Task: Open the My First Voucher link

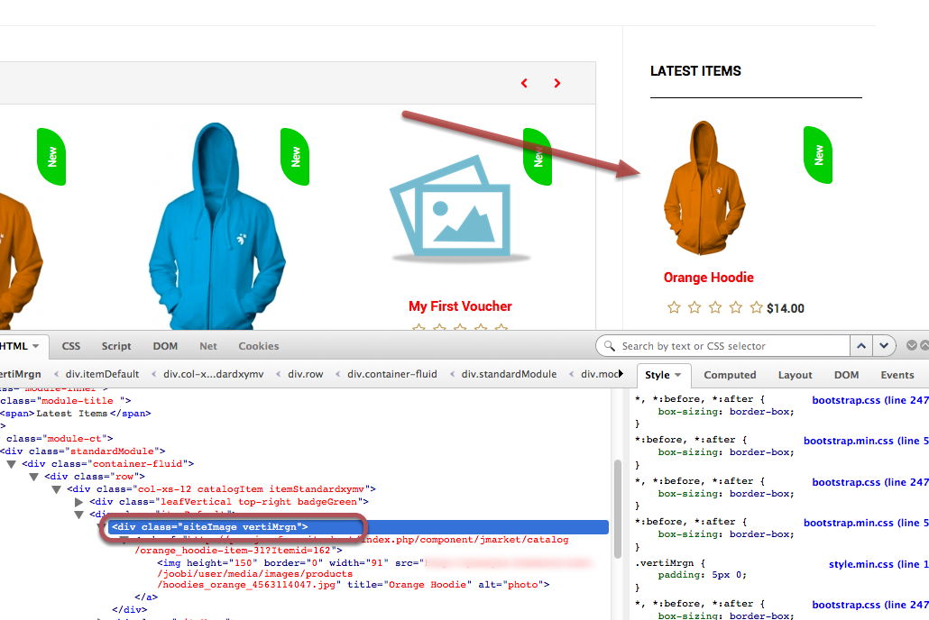Action: coord(460,306)
